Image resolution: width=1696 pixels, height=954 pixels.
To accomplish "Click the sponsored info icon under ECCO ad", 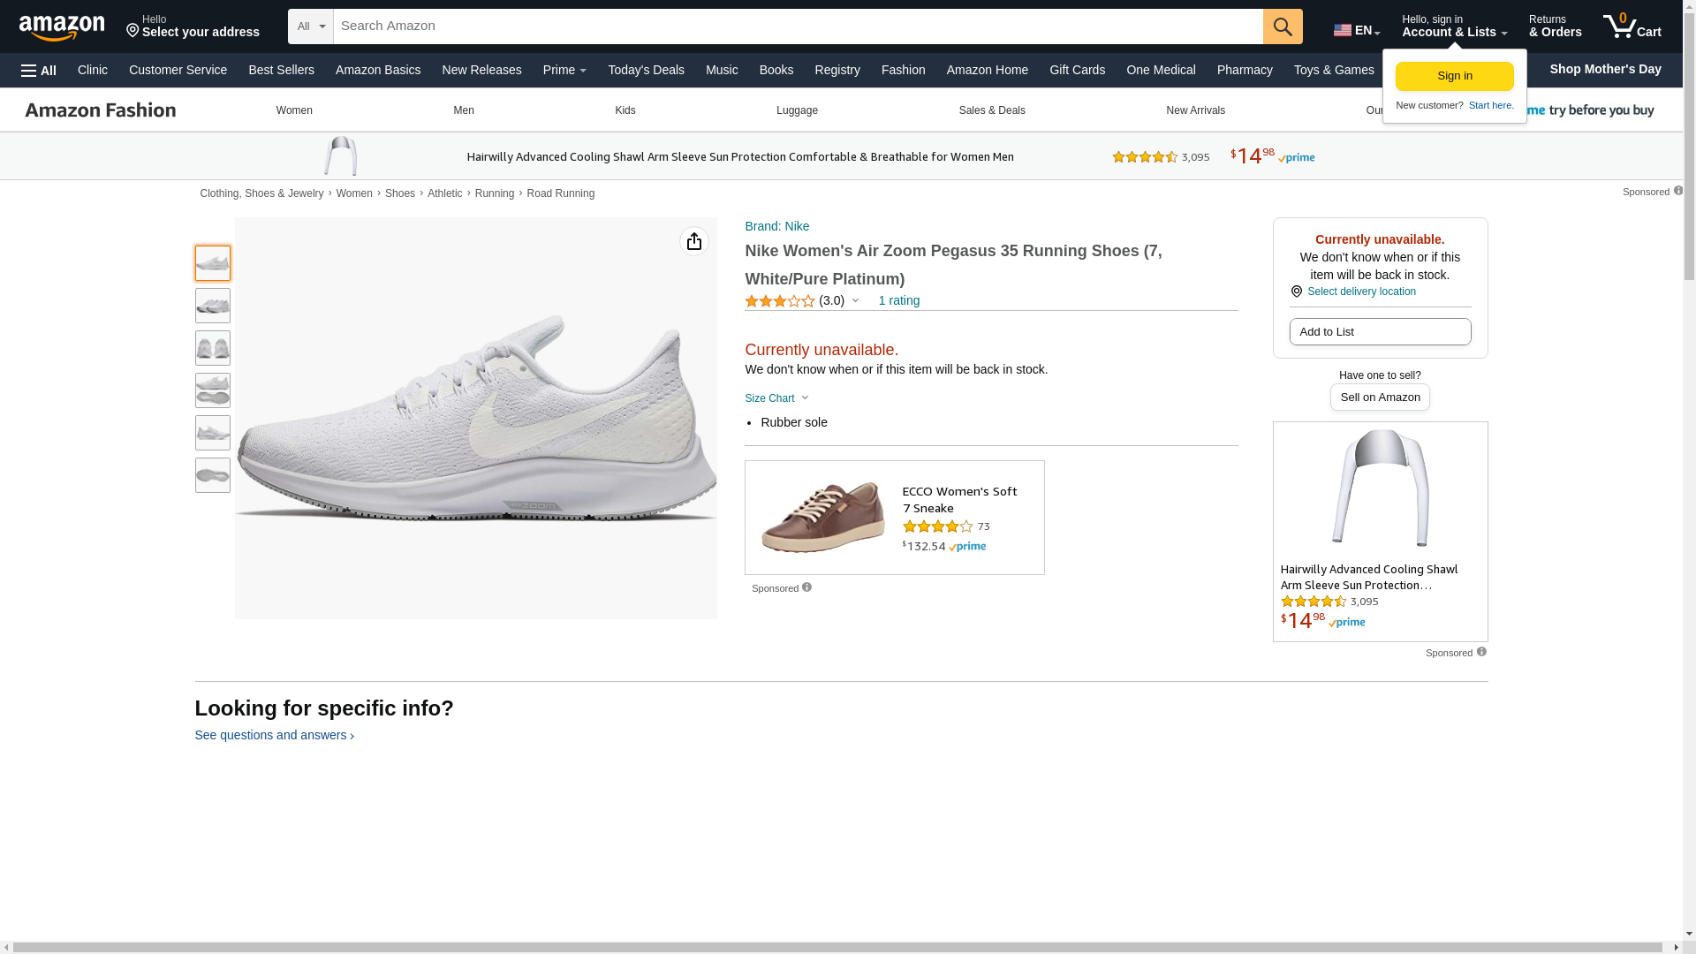I will (x=806, y=587).
